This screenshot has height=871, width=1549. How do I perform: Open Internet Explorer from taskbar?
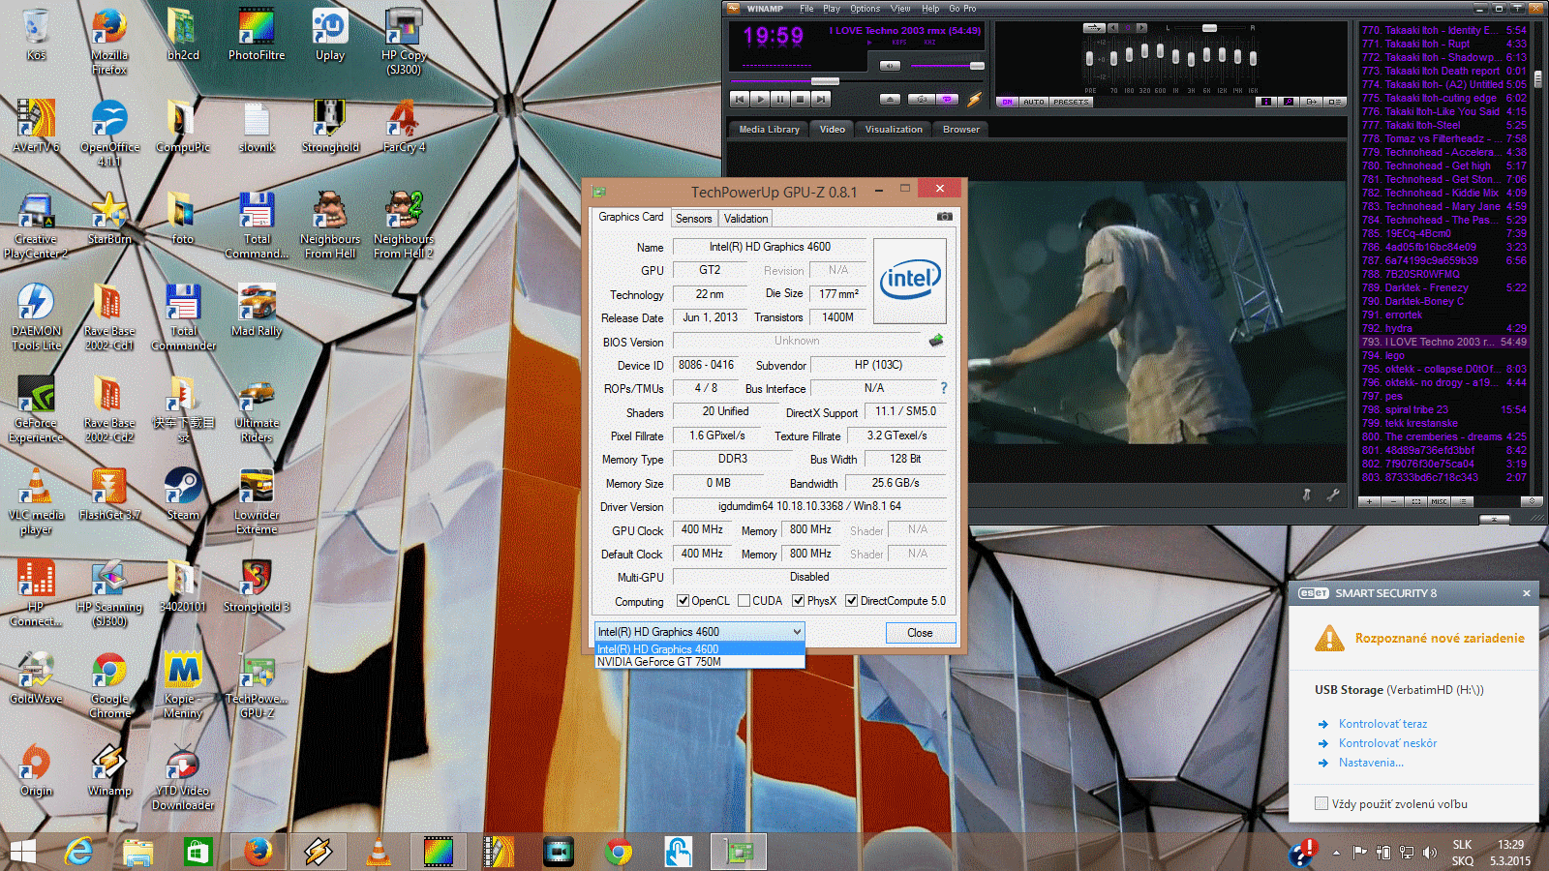79,852
